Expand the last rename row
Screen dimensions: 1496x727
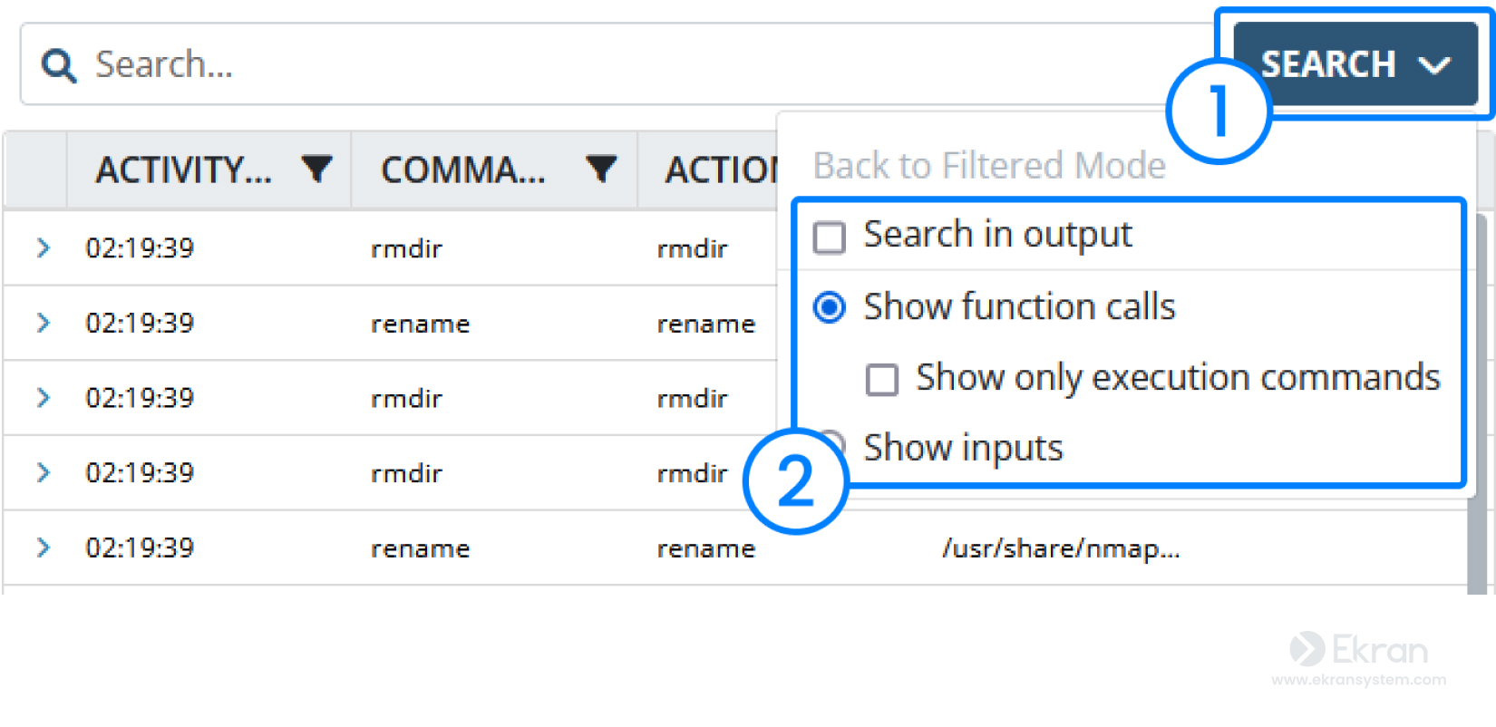tap(43, 548)
